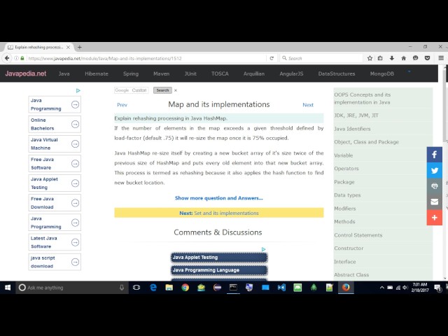This screenshot has height=336, width=448.
Task: Open 'OOPS Concepts and its implementation in Java' topic
Action: 363,98
